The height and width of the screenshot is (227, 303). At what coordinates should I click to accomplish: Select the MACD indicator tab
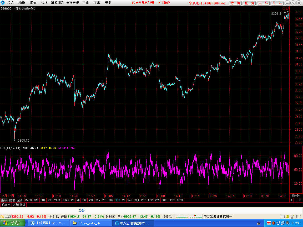tap(28, 200)
